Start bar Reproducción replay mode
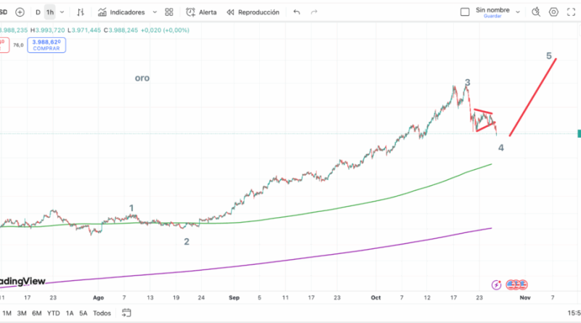581x323 pixels. [x=252, y=12]
